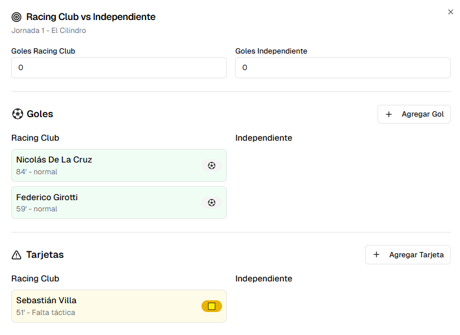This screenshot has width=460, height=335.
Task: Select the Sebastián Villa card entry
Action: pos(119,306)
